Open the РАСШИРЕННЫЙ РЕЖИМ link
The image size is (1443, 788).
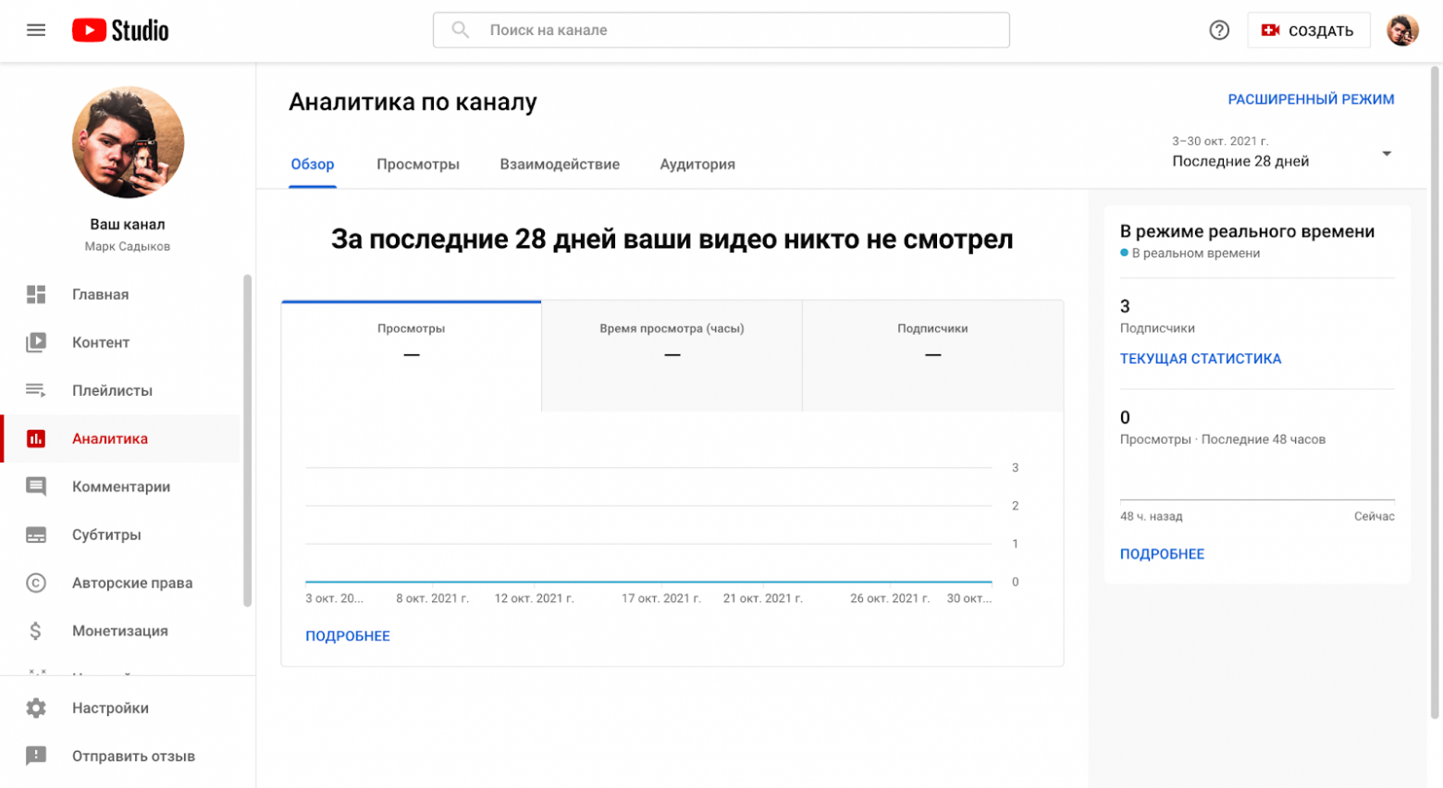click(x=1310, y=99)
